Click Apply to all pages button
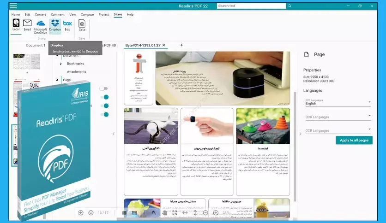This screenshot has height=223, width=386. pyautogui.click(x=354, y=140)
